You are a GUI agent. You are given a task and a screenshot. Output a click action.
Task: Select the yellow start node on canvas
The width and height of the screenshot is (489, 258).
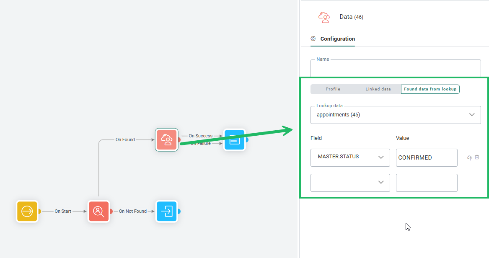point(27,211)
